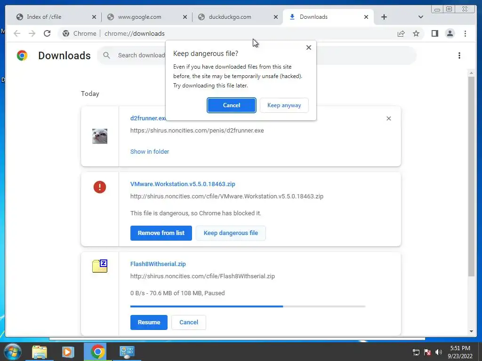This screenshot has width=482, height=361.
Task: Click Keep dangerous file button
Action: (231, 233)
